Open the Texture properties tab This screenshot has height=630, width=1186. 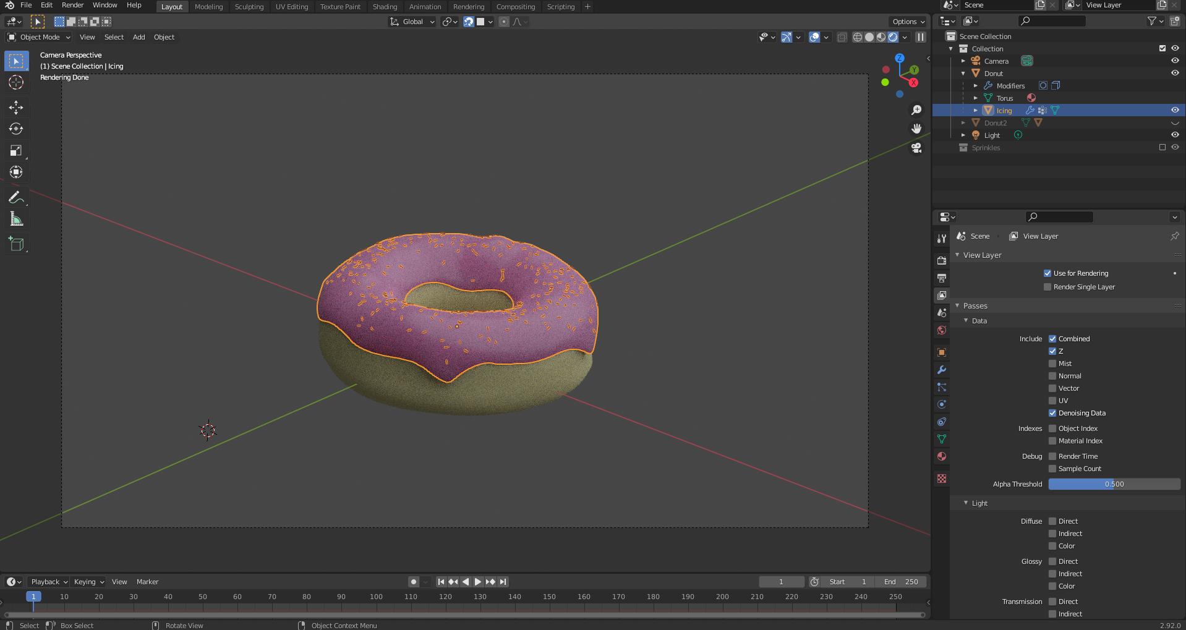pos(942,479)
